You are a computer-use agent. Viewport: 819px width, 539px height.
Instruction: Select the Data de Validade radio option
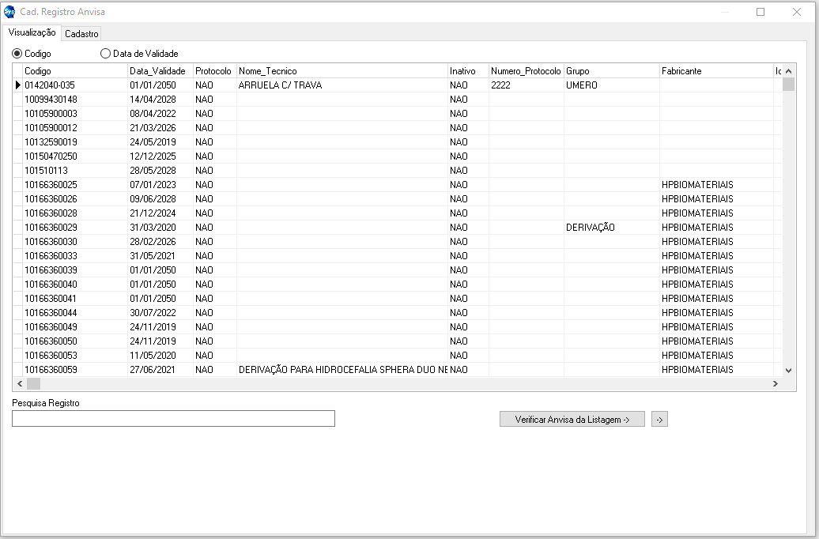point(106,54)
